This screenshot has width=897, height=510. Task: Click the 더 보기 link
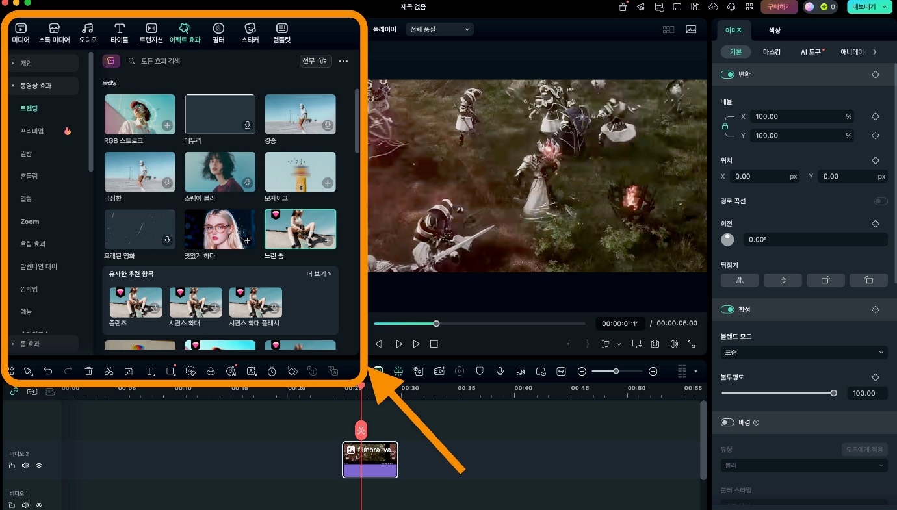click(318, 274)
